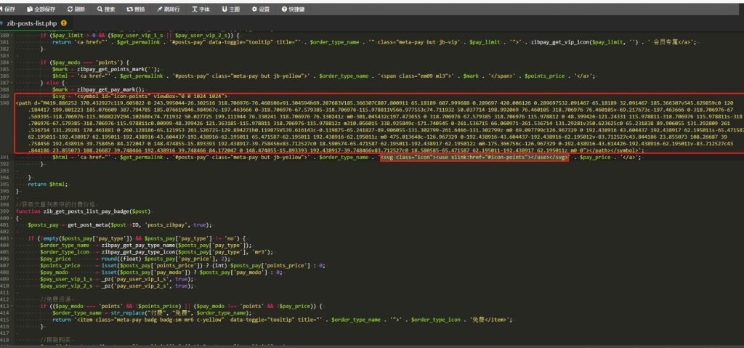This screenshot has height=348, width=744.
Task: Click $pay_modo variable on line 408
Action: (x=54, y=272)
